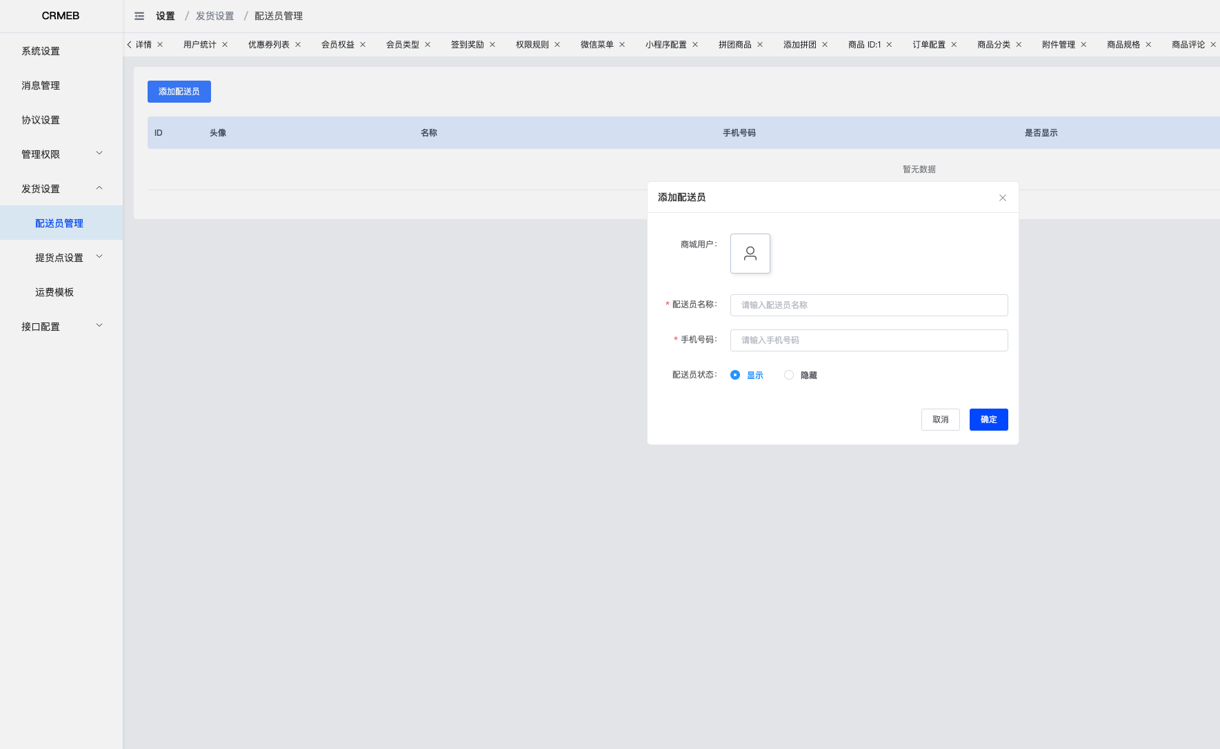Close the 用户统计 tab
Screen dimensions: 1220x749
(x=225, y=44)
